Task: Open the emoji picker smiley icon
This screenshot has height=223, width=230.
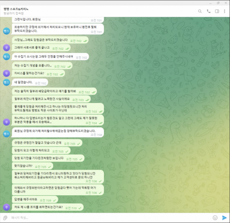Action: 215,218
